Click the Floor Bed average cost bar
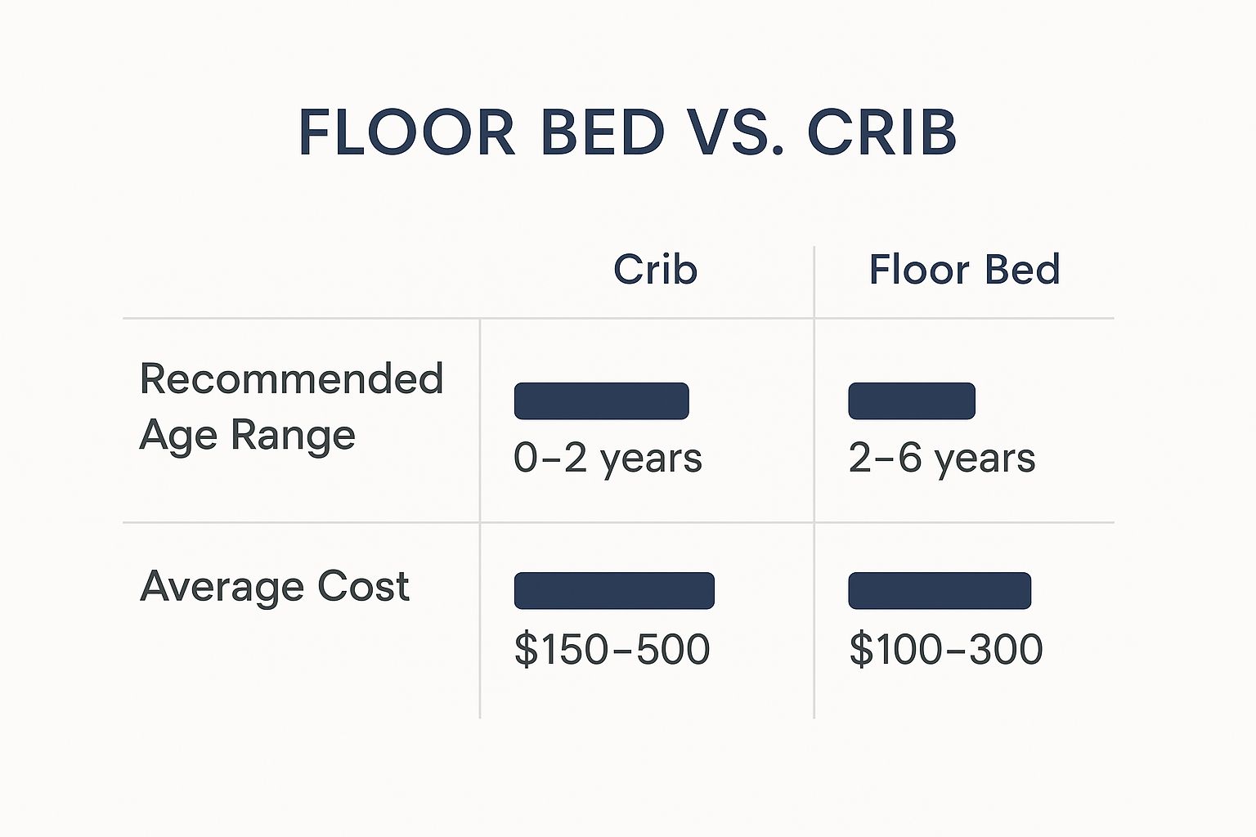1256x837 pixels. [x=940, y=590]
